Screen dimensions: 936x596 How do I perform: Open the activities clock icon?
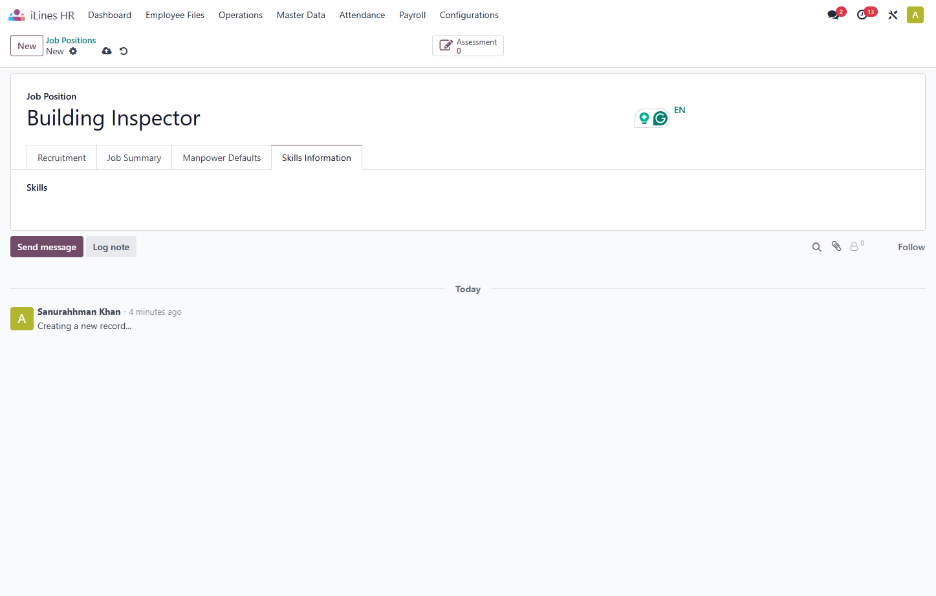coord(862,15)
